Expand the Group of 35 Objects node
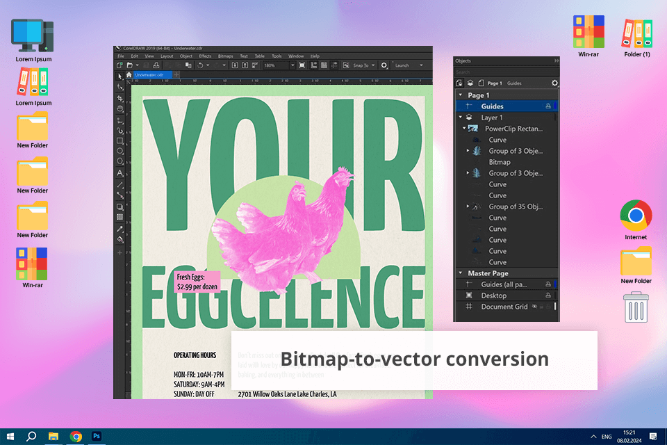Image resolution: width=667 pixels, height=445 pixels. click(x=468, y=206)
